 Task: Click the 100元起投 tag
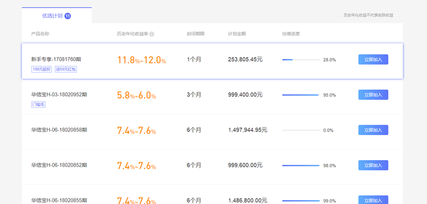coord(42,69)
